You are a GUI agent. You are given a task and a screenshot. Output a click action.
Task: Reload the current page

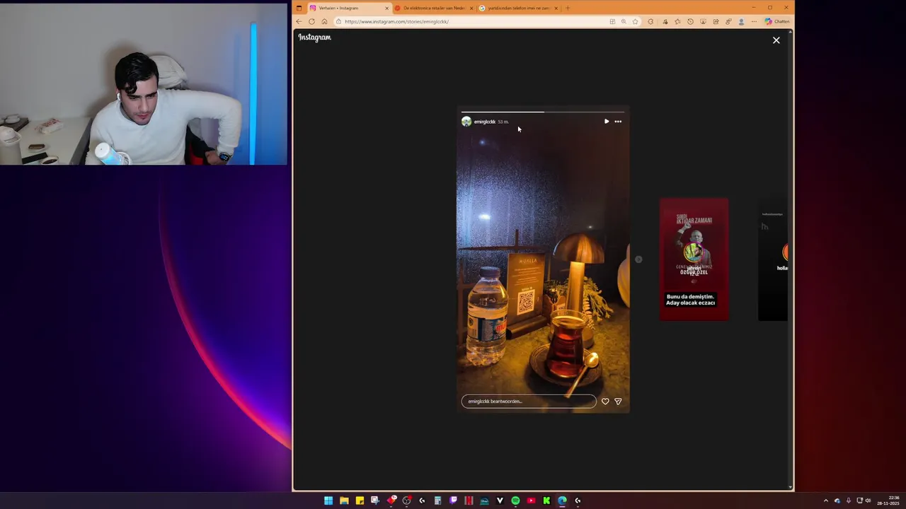click(311, 21)
